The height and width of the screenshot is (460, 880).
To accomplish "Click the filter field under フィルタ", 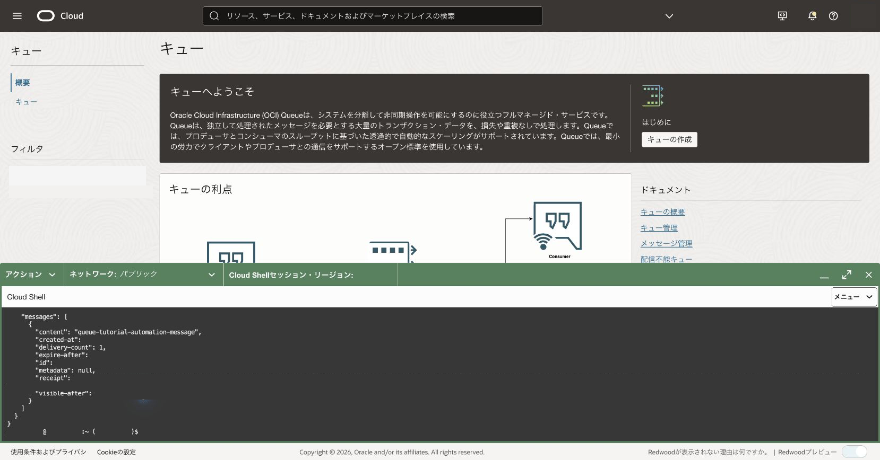I will [77, 176].
